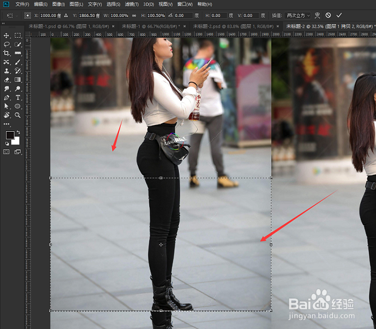376x329 pixels.
Task: Select the Pen tool
Action: coord(7,98)
